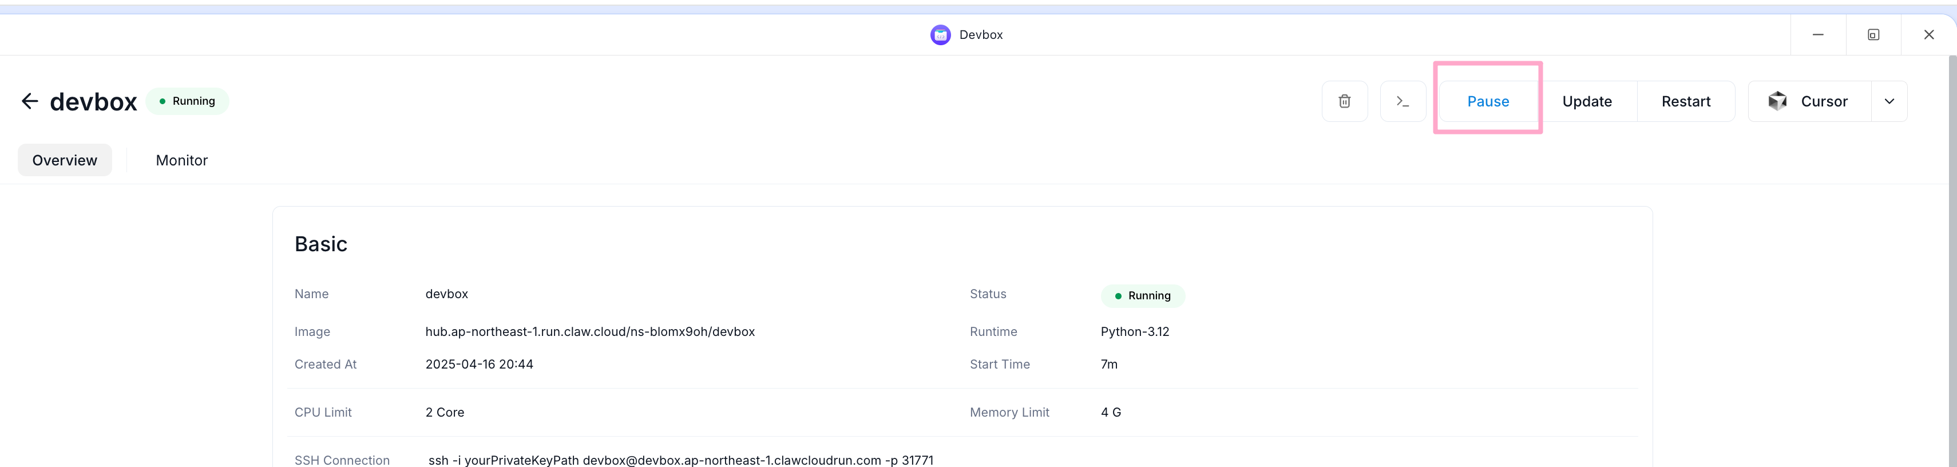Click the Name value devbox
This screenshot has width=1957, height=467.
click(447, 294)
